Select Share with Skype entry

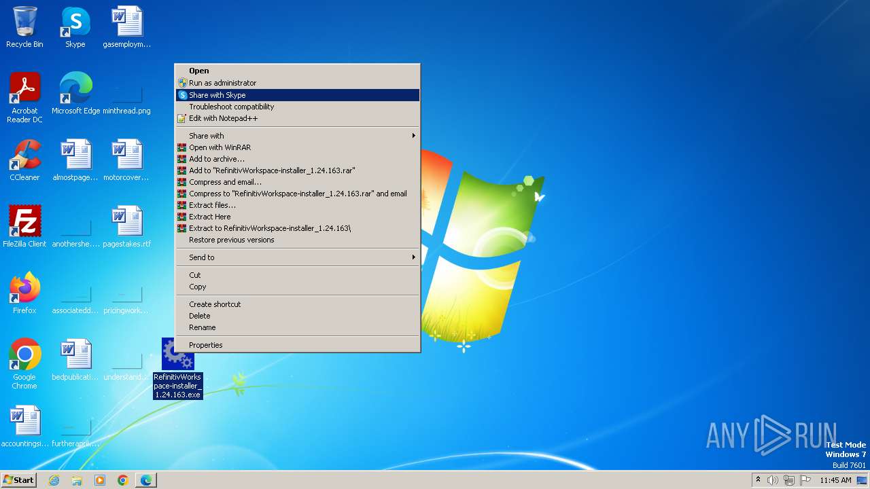298,95
